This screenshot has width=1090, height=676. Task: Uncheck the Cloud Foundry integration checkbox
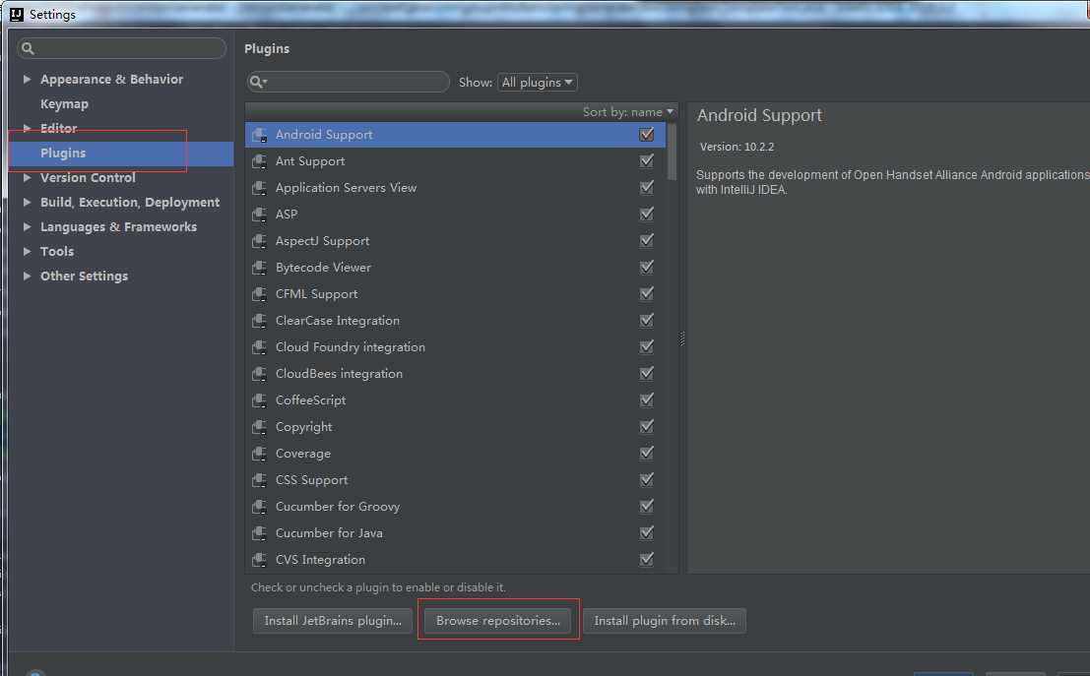[647, 346]
